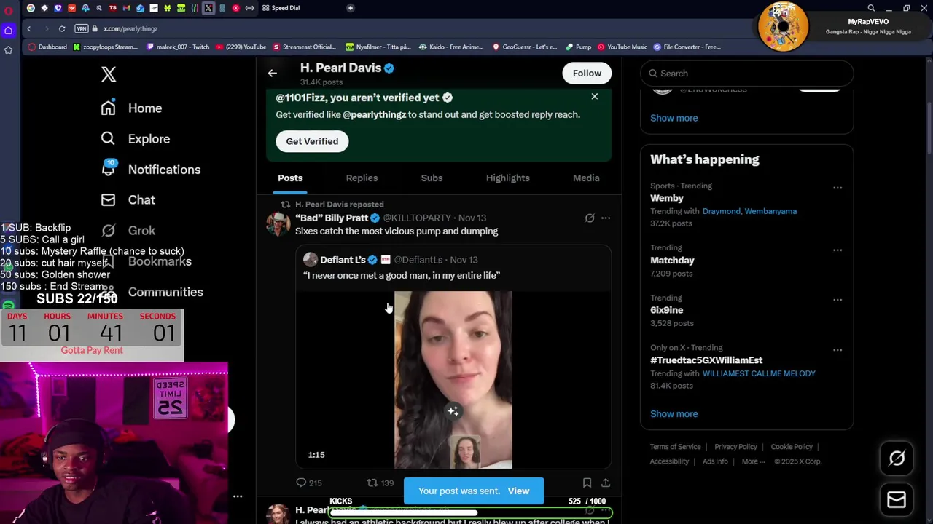
Task: Open the Speed Dial tab
Action: click(281, 8)
